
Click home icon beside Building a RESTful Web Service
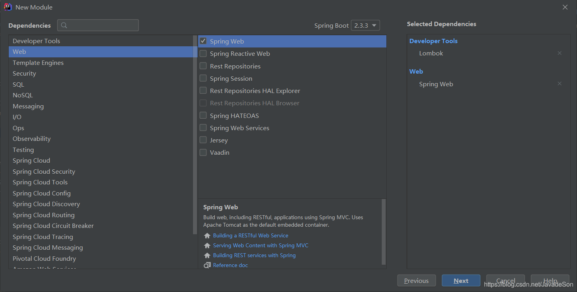click(207, 236)
